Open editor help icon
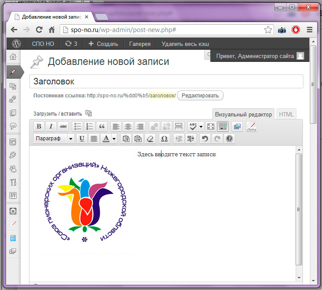This screenshot has height=290, width=322. tap(229, 139)
